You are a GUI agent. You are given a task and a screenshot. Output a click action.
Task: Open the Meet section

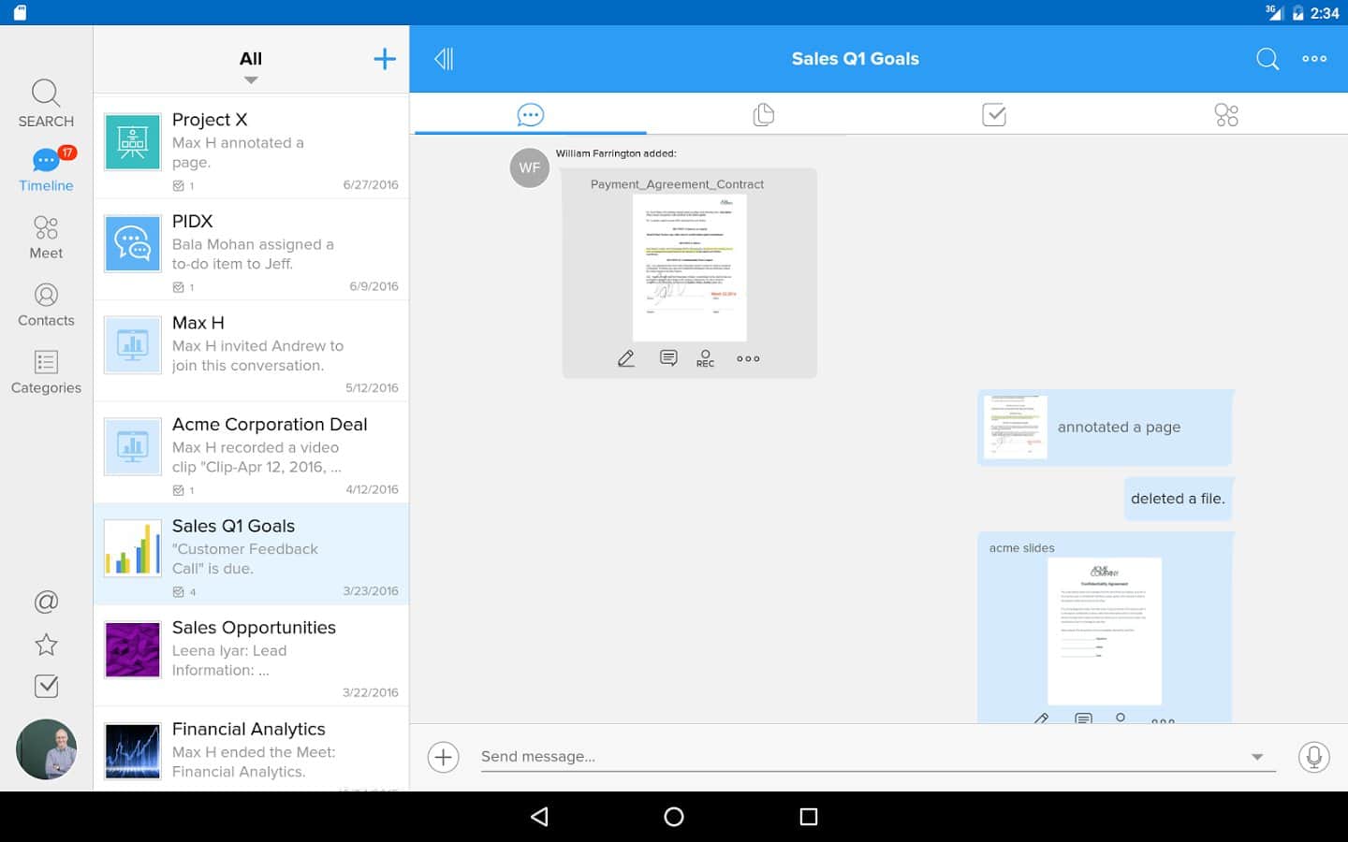tap(46, 238)
